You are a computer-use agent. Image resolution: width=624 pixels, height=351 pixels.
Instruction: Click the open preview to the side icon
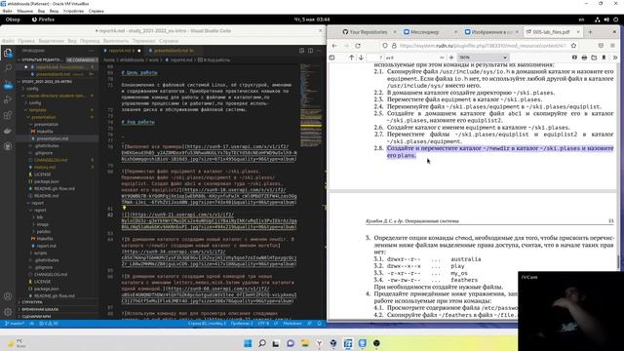(301, 51)
